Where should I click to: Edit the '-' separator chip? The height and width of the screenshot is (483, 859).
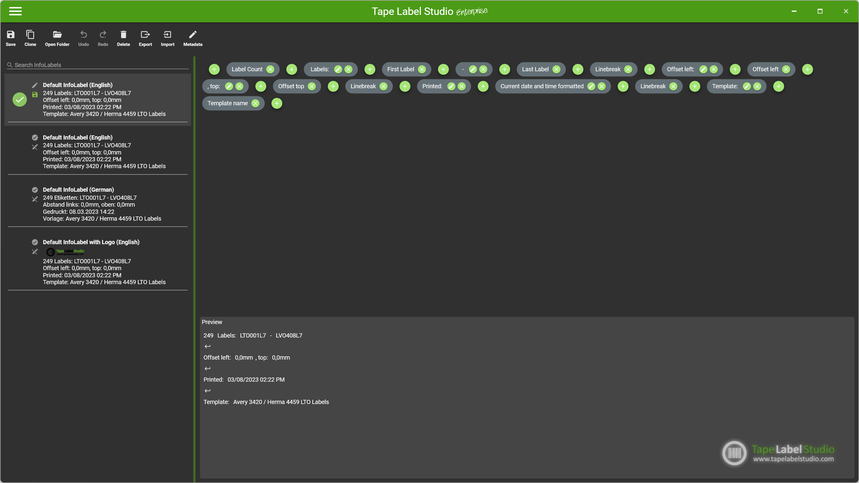[x=472, y=69]
